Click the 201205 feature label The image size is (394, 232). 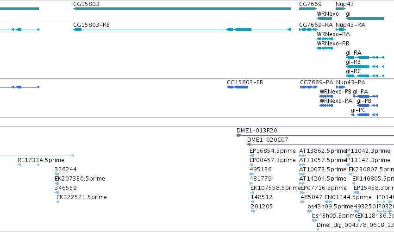pos(262,207)
